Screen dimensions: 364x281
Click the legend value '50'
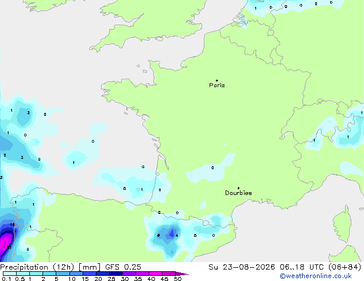pos(177,279)
